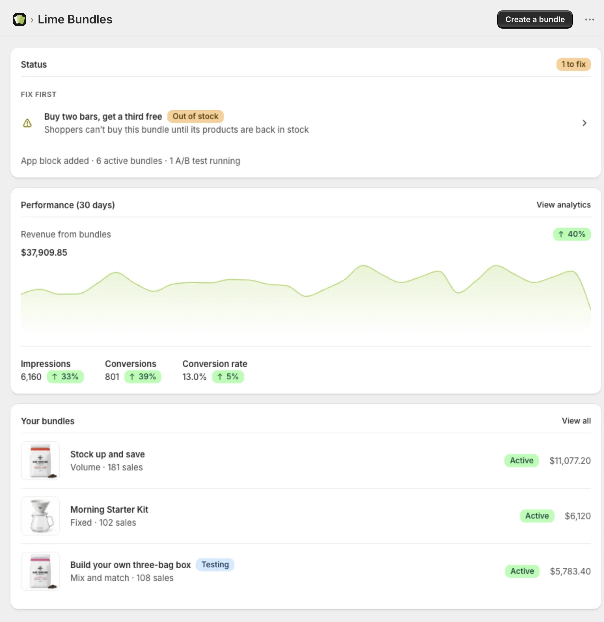Open 'Build your own three-bag box' bundle

tap(130, 565)
